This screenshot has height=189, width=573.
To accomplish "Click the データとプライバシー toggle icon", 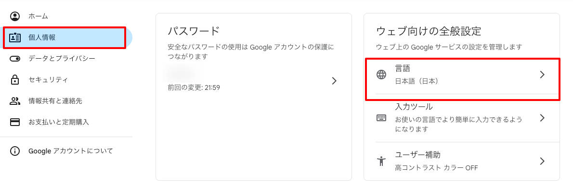I will pyautogui.click(x=15, y=58).
